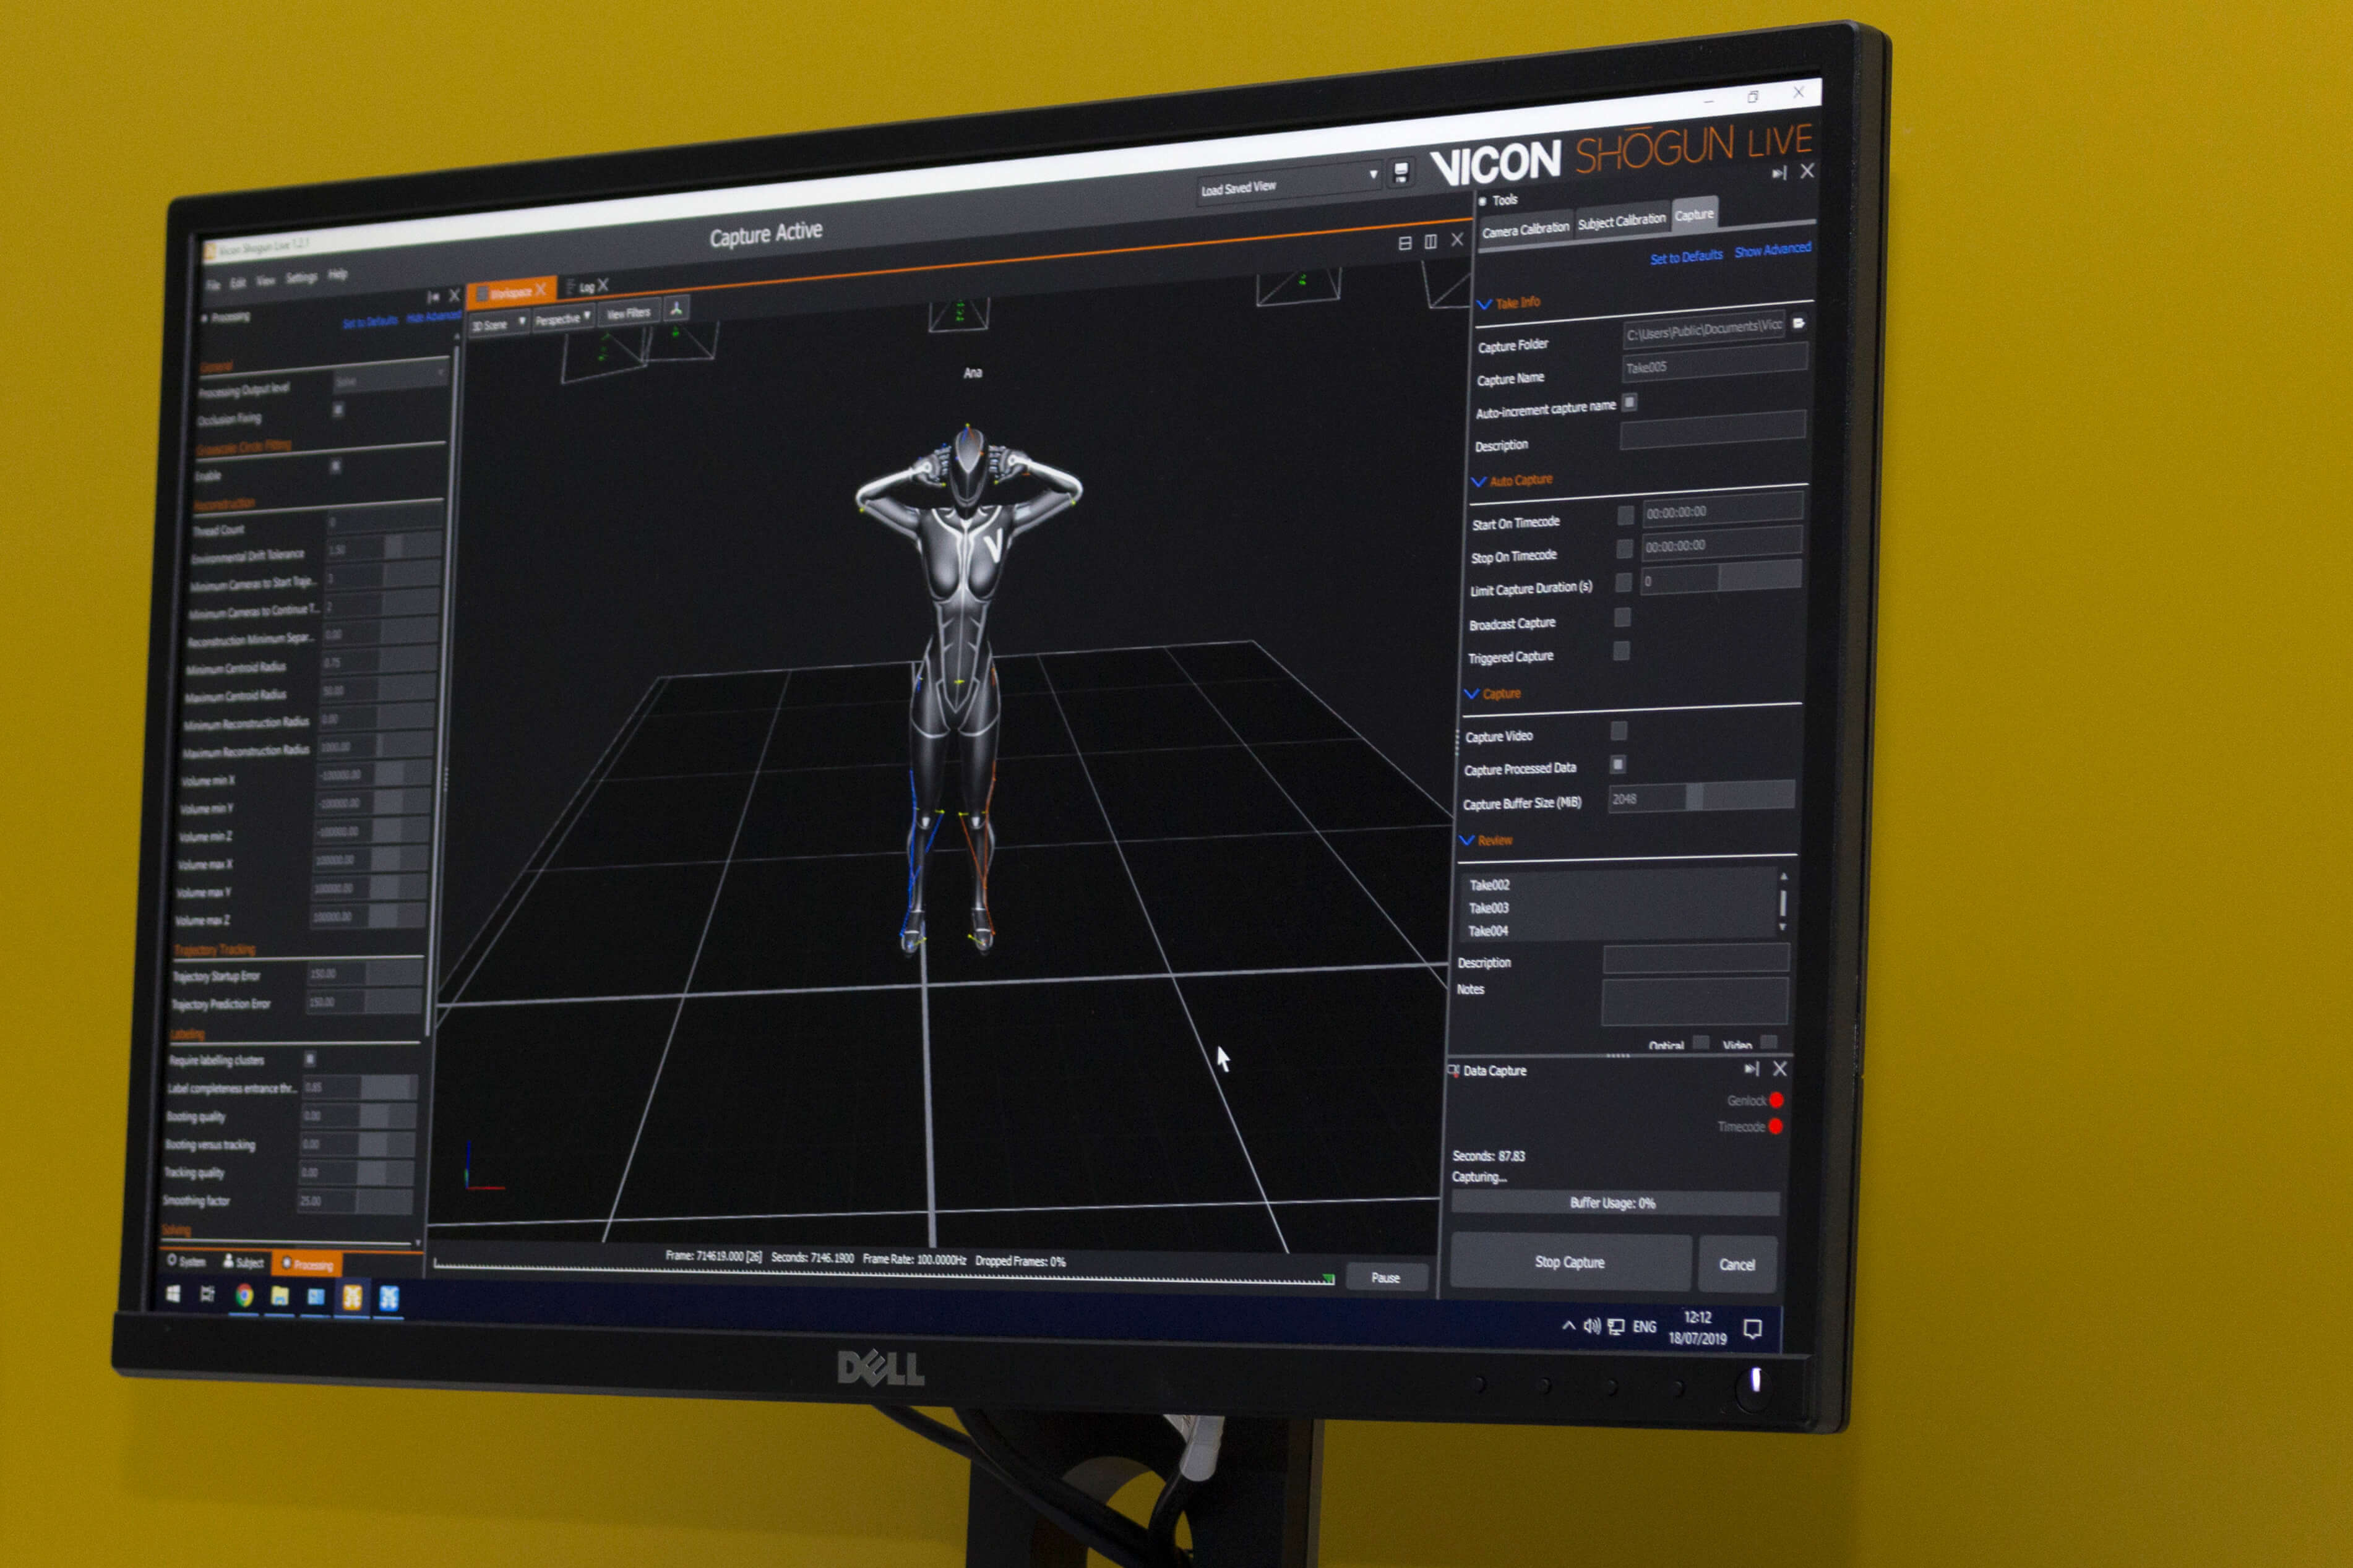Toggle the Auto-increment capture name checkbox

click(1629, 402)
